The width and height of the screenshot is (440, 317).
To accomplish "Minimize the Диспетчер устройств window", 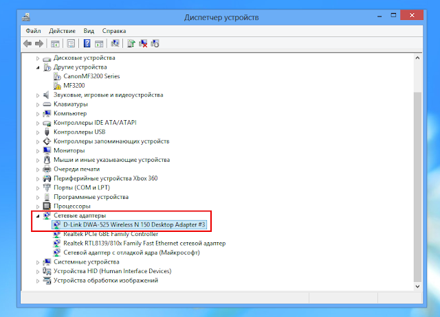I will point(379,16).
